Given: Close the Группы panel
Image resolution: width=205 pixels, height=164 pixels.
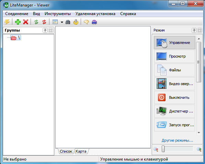Looking at the screenshot, I should coord(50,30).
